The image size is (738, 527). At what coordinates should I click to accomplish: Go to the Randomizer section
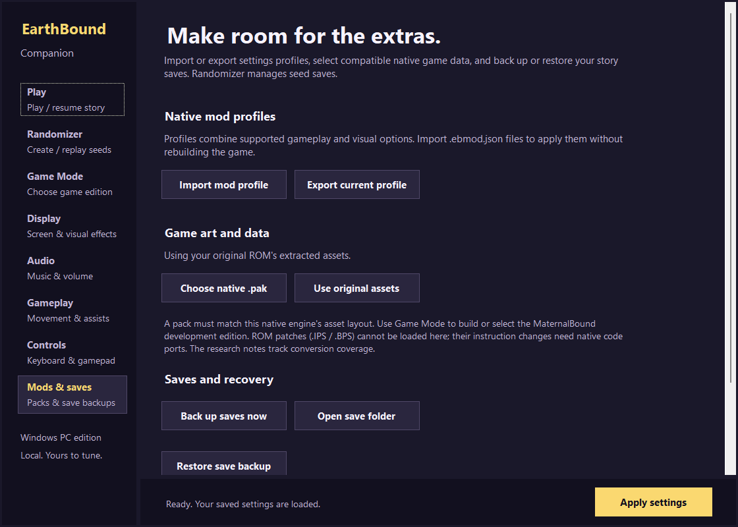click(72, 142)
